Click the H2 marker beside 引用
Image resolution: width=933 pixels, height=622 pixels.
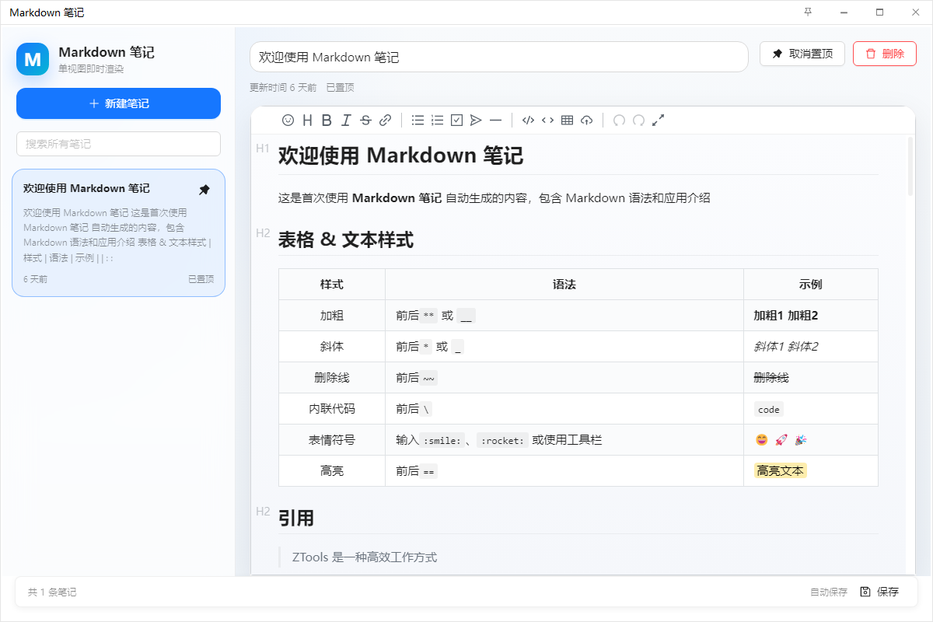[x=263, y=512]
